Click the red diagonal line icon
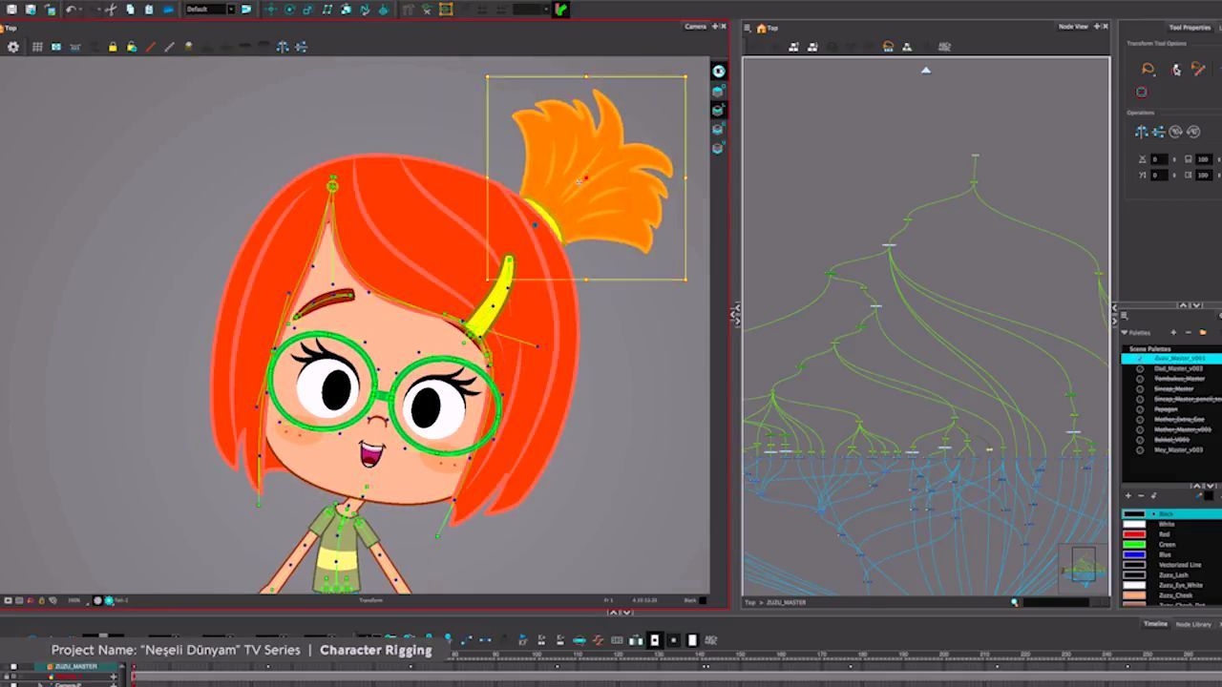The width and height of the screenshot is (1222, 687). coord(151,47)
